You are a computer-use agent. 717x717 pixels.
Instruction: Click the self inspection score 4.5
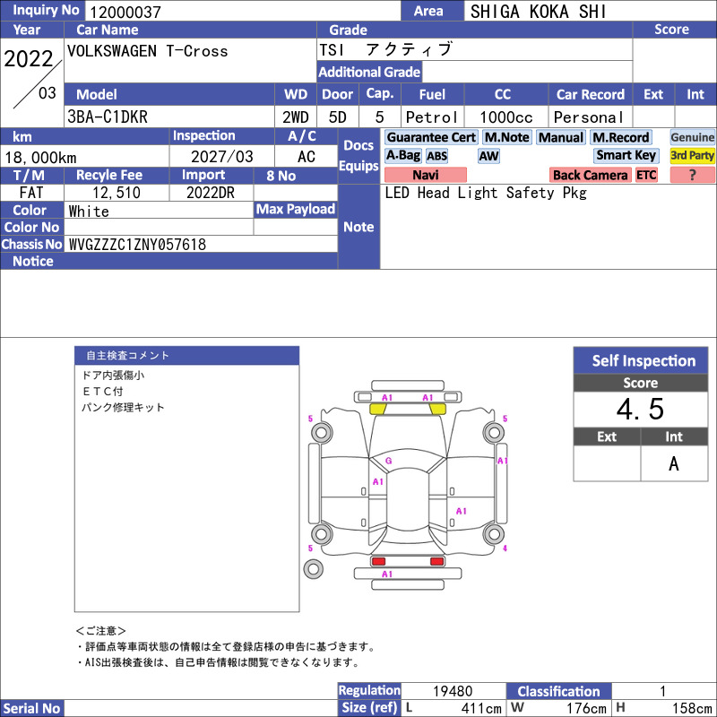point(640,409)
